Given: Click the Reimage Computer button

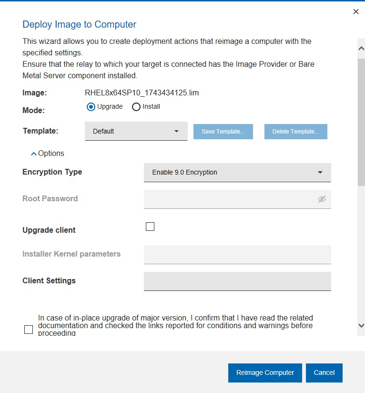Looking at the screenshot, I should pos(265,372).
